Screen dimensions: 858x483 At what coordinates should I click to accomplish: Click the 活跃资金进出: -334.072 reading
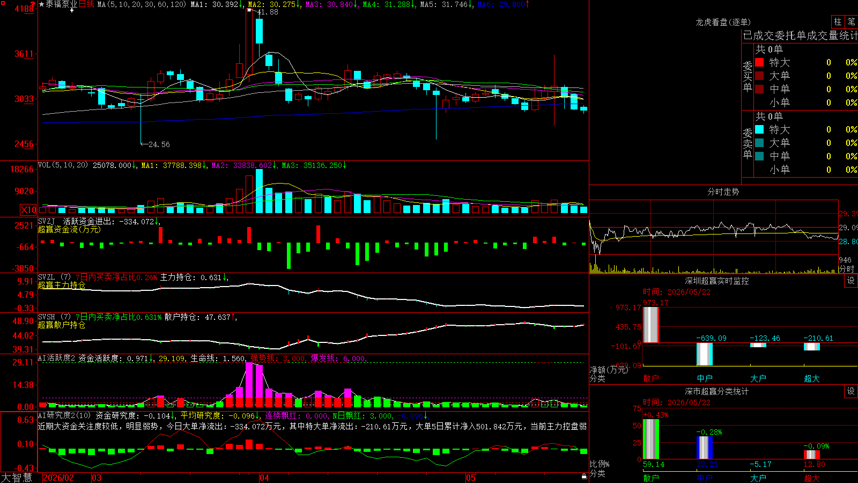[109, 222]
